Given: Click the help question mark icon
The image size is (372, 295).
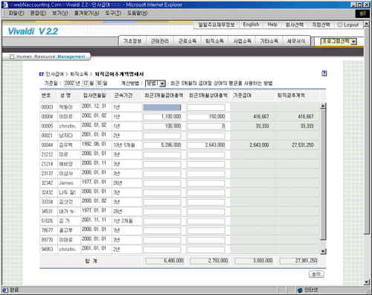Looking at the screenshot, I should click(x=324, y=73).
